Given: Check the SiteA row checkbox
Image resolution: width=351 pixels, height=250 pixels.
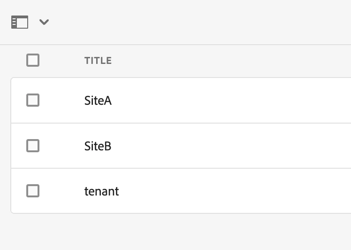Looking at the screenshot, I should point(33,100).
